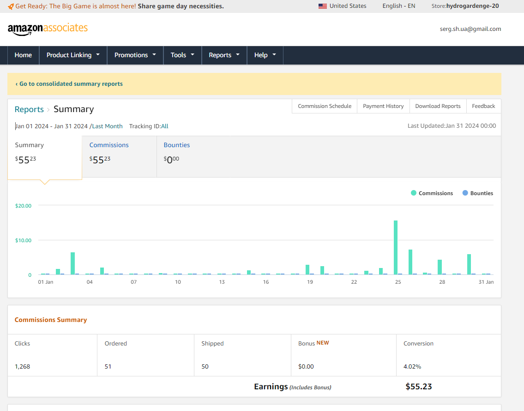This screenshot has width=524, height=411.
Task: Click the Jan 28 commissions bar
Action: click(440, 267)
